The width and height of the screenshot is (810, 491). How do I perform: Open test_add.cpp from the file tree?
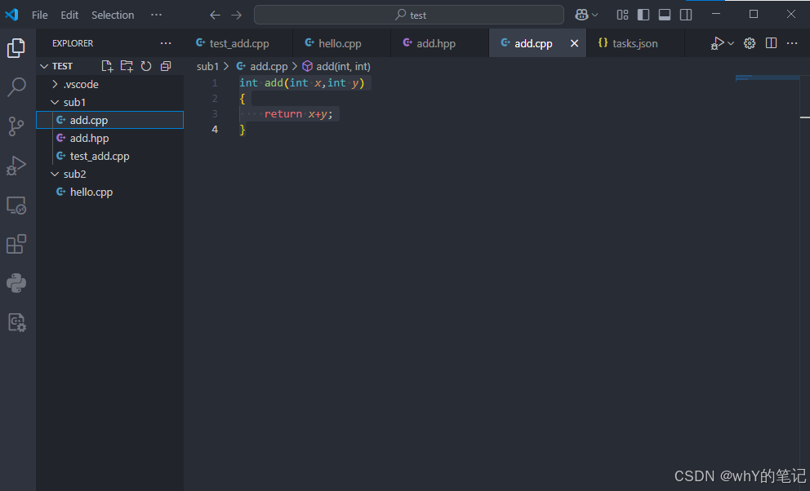coord(109,156)
